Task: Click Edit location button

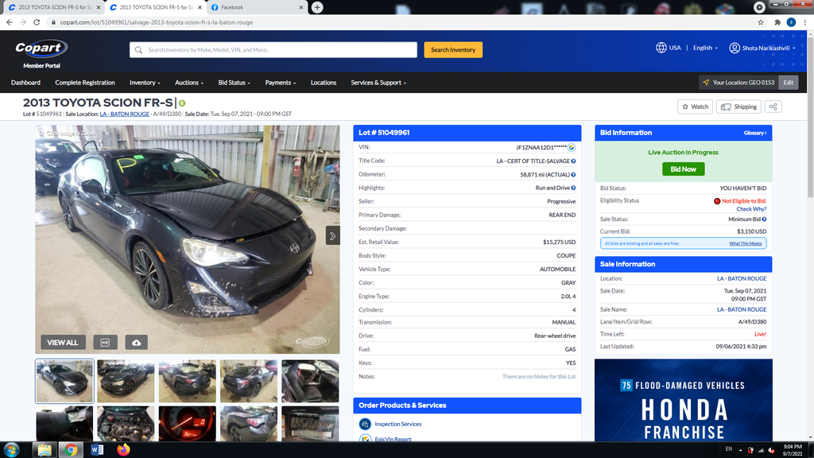Action: pyautogui.click(x=788, y=83)
